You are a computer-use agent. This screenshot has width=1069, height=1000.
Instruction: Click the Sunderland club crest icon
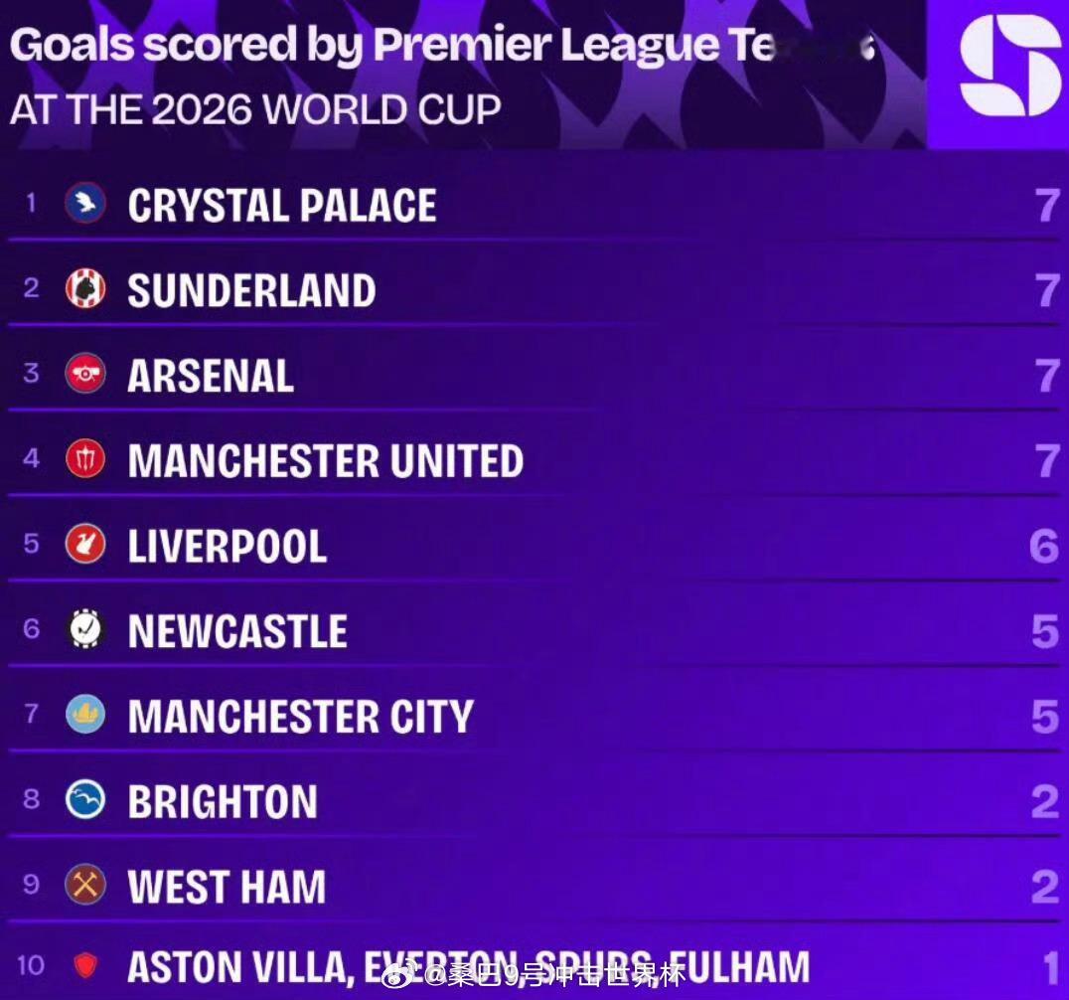pos(85,288)
